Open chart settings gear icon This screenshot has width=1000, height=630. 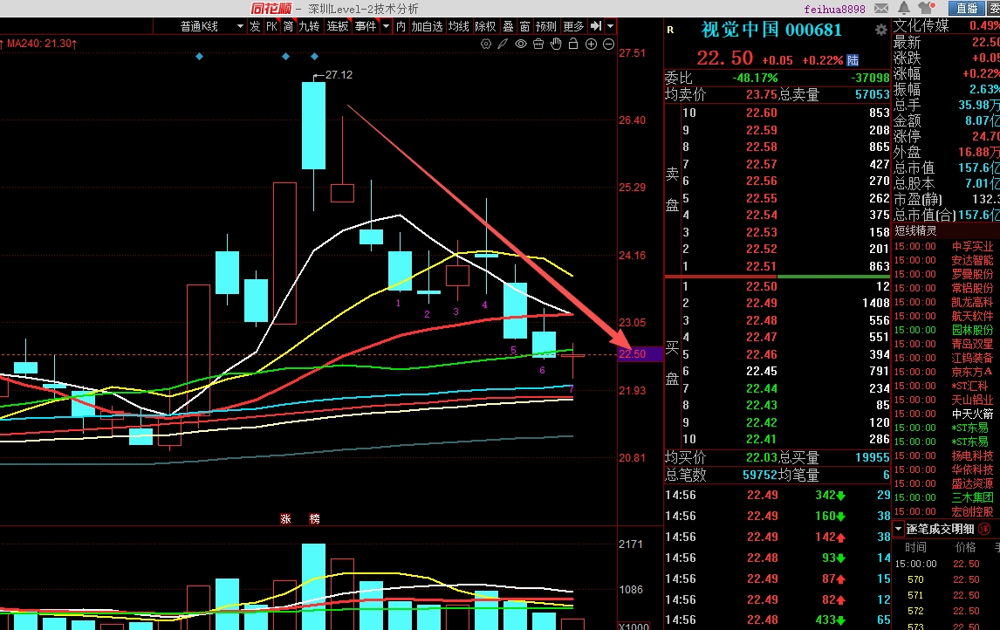coord(486,44)
